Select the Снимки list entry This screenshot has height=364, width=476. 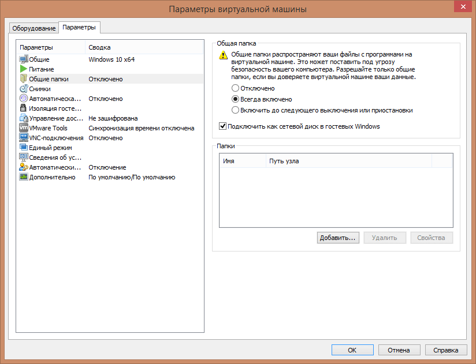point(40,89)
